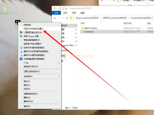Expand the 发送到(N) submenu arrow
The image size is (154, 115).
59,76
